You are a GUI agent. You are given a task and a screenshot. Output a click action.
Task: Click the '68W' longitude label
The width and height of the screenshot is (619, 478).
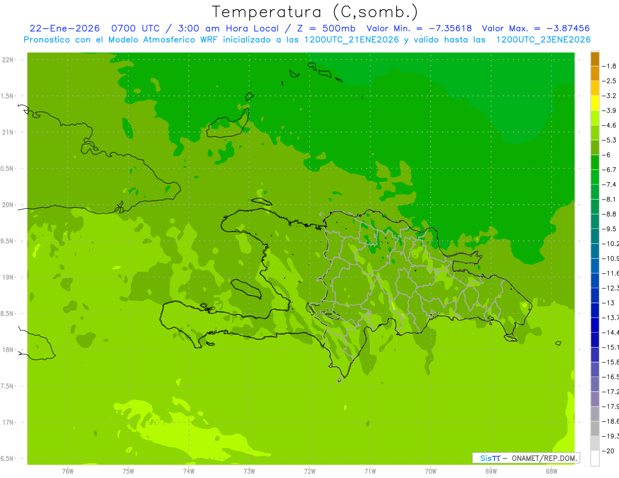(x=551, y=471)
